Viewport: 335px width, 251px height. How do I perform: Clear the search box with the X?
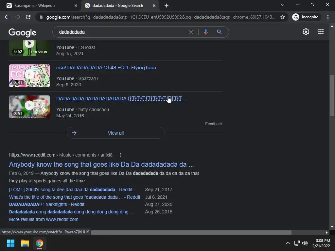coord(191,32)
